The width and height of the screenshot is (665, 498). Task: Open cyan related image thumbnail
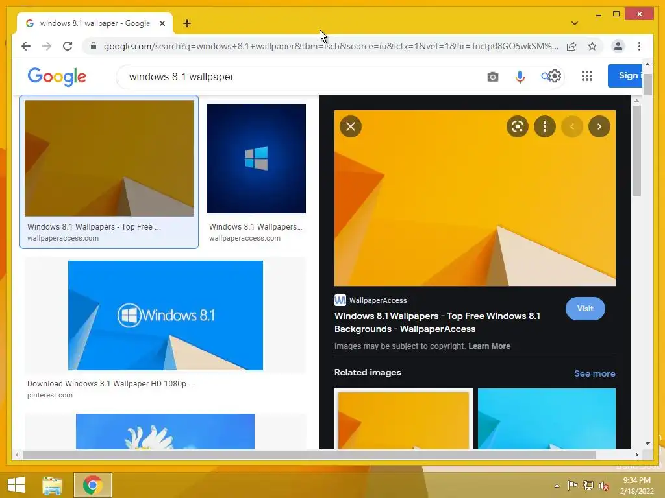coord(547,419)
